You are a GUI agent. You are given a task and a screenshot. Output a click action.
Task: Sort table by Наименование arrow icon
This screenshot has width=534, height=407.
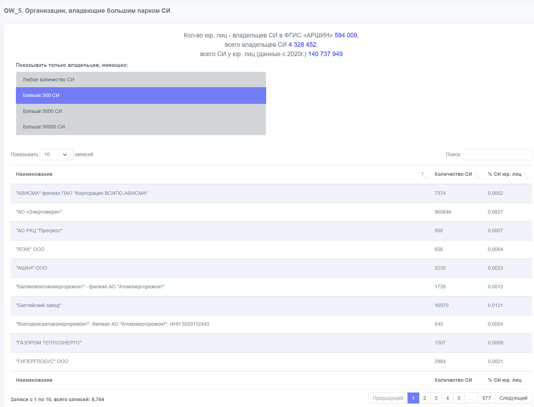423,175
